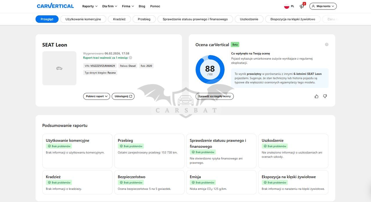Select the Uszkodzenie tab

[249, 19]
